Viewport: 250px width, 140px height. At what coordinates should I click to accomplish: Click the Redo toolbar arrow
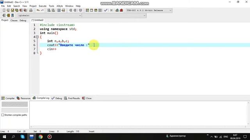point(42,10)
